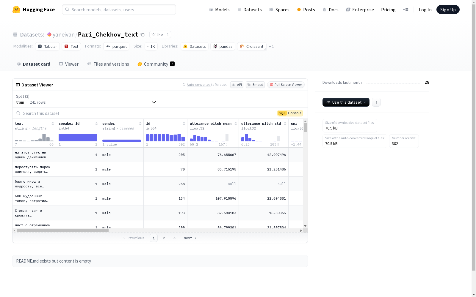Image resolution: width=476 pixels, height=297 pixels.
Task: Click the Embed button
Action: pyautogui.click(x=255, y=85)
